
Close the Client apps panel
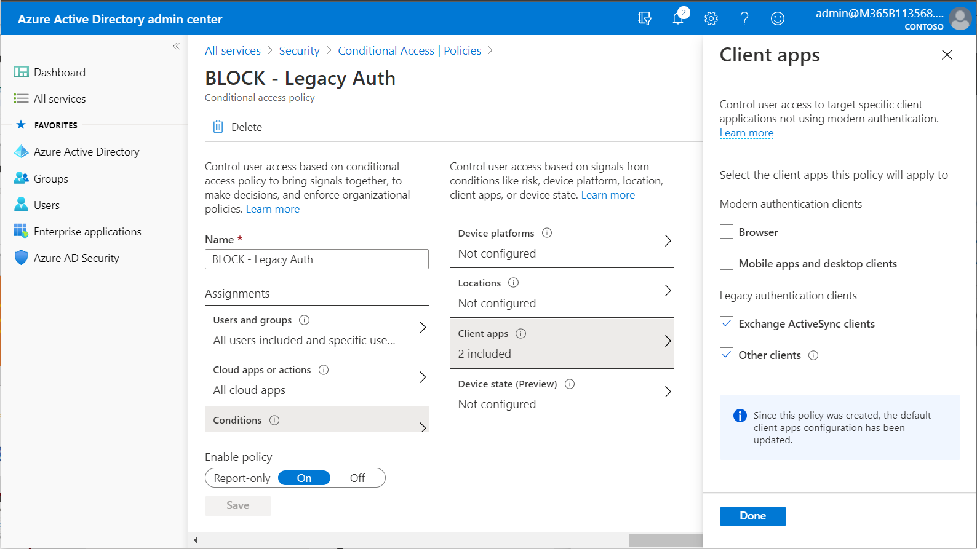947,55
